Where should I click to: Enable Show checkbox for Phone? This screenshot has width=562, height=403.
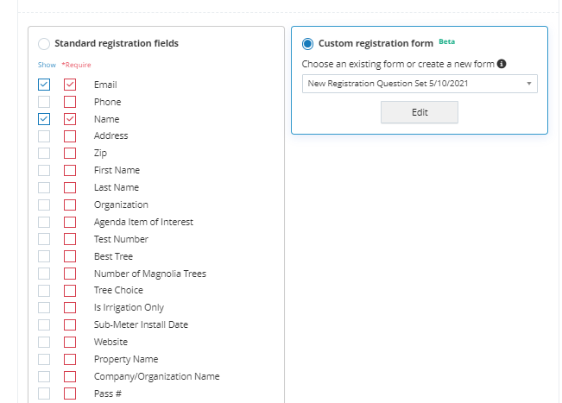44,102
